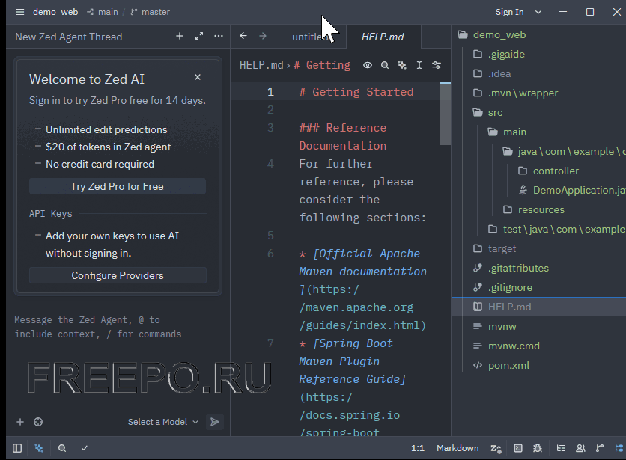Click the editor vertical scrollbar thumb
The image size is (626, 460).
click(445, 114)
